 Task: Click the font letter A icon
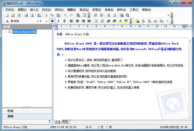pos(7,21)
